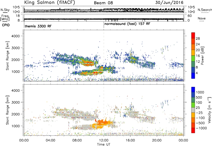Select the 'N.Search' legend label
Viewport: 212px width, 146px height.
205,10
